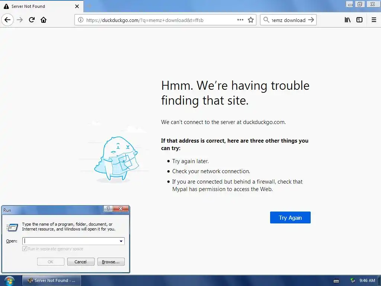Click the on-screen keyboard tray icon
381x286 pixels.
click(x=336, y=281)
